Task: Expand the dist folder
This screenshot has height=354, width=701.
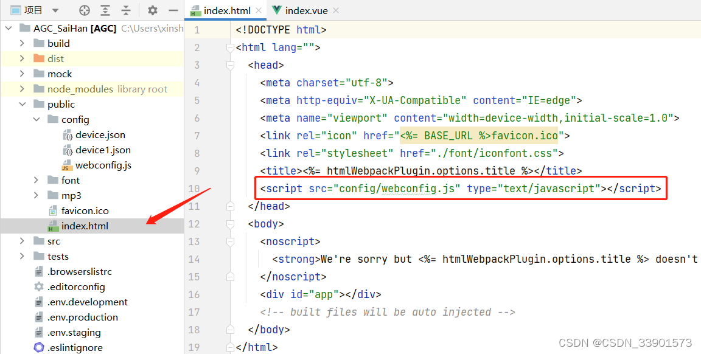Action: (x=22, y=58)
